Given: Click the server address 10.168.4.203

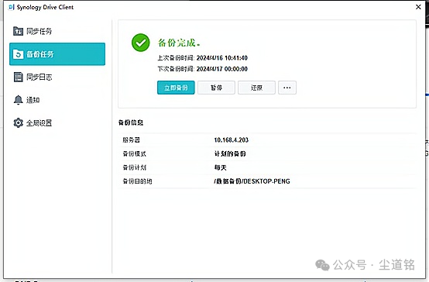Looking at the screenshot, I should point(232,140).
